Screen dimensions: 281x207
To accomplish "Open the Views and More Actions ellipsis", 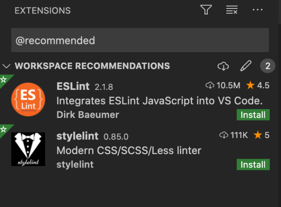I will pyautogui.click(x=257, y=10).
